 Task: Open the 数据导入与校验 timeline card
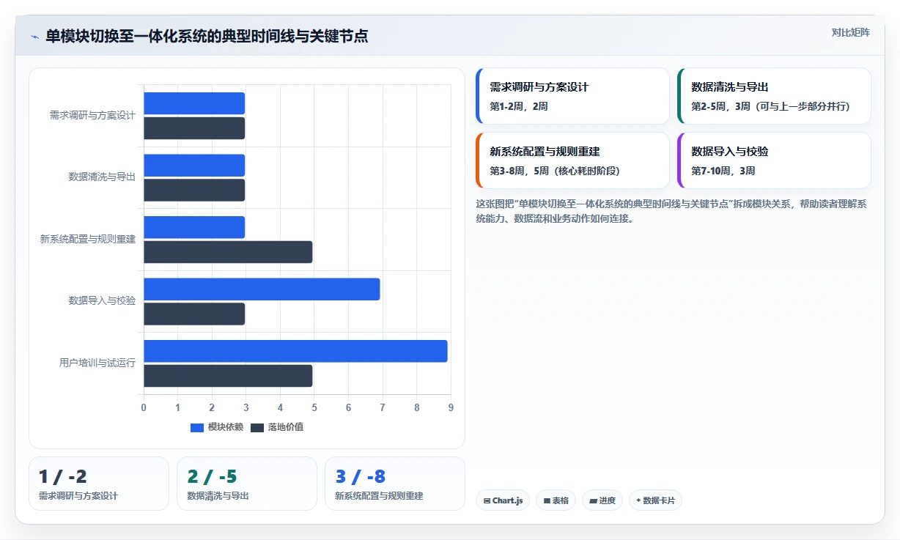click(774, 160)
